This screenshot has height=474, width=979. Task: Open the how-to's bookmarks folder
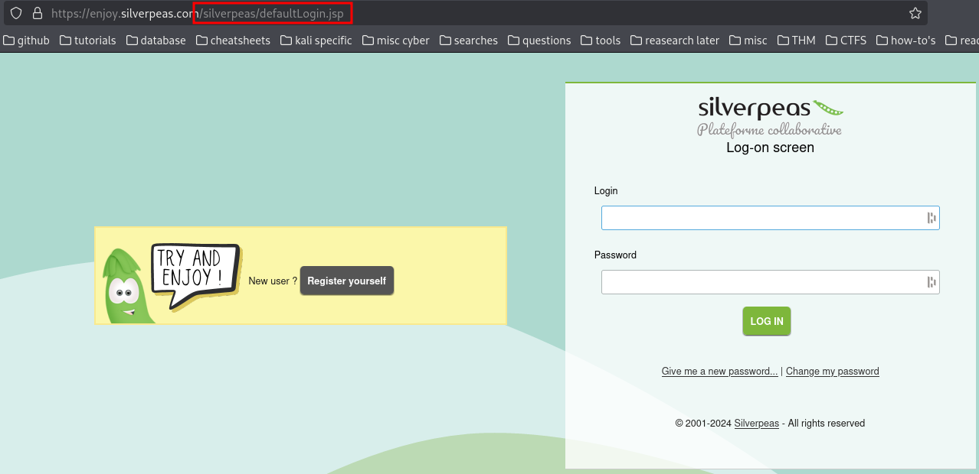(906, 41)
